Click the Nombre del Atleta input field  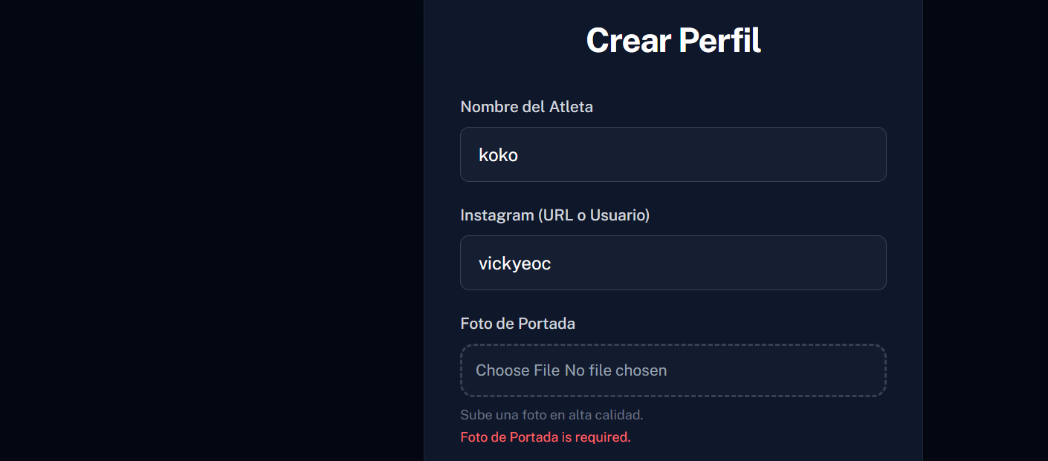coord(673,154)
